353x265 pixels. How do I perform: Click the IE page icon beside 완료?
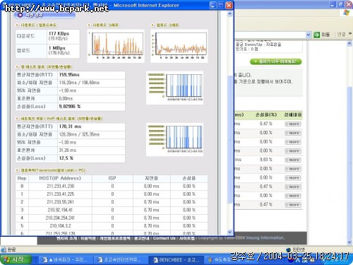[x=4, y=249]
